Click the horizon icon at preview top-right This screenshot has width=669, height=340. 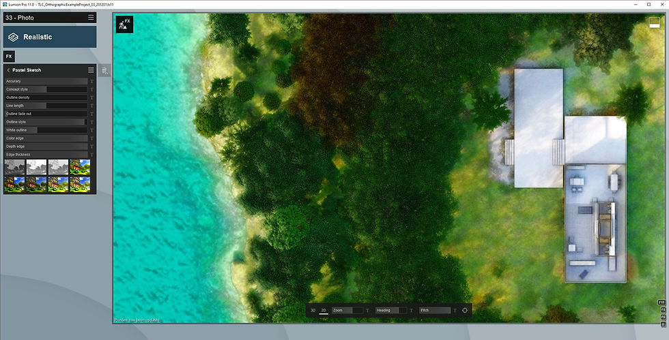pyautogui.click(x=655, y=22)
